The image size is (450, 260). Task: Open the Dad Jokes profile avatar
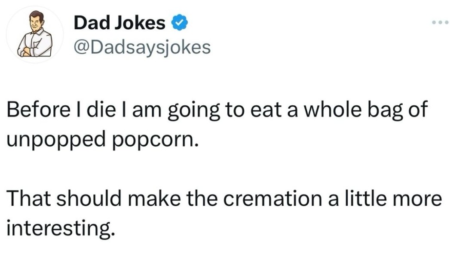coord(35,34)
